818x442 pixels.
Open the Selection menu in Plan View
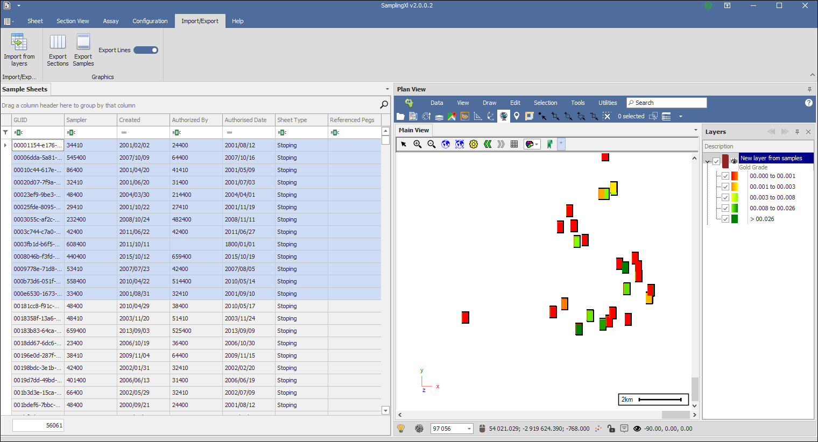click(x=545, y=103)
